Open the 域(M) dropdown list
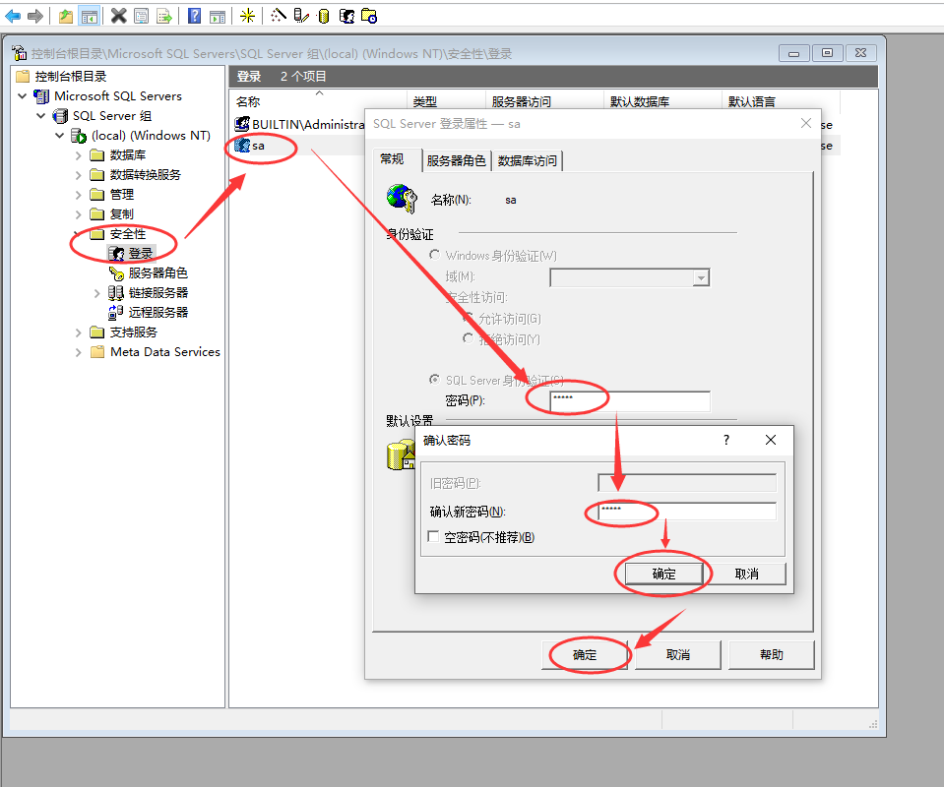The image size is (944, 787). click(701, 278)
